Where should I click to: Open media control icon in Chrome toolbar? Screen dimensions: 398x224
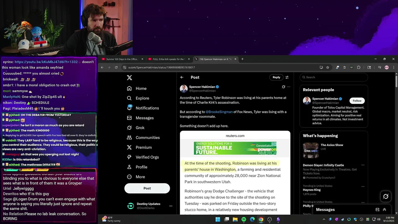(x=379, y=67)
